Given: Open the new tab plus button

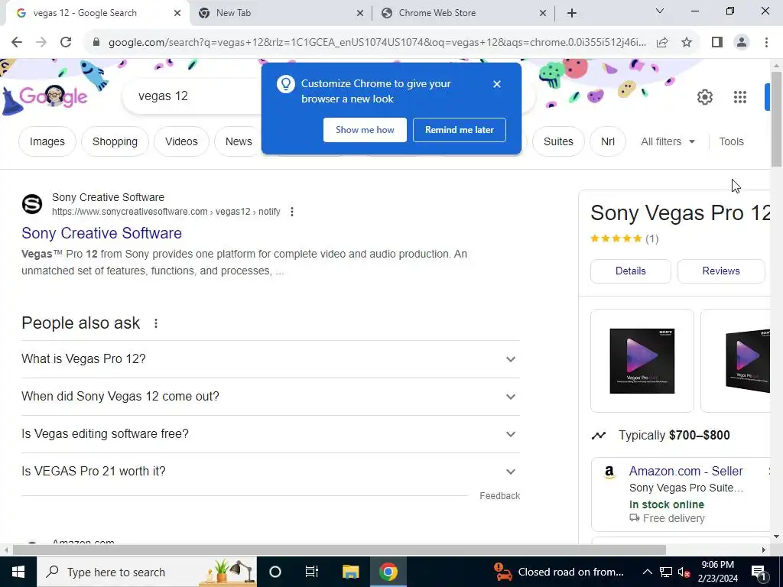Looking at the screenshot, I should point(572,13).
